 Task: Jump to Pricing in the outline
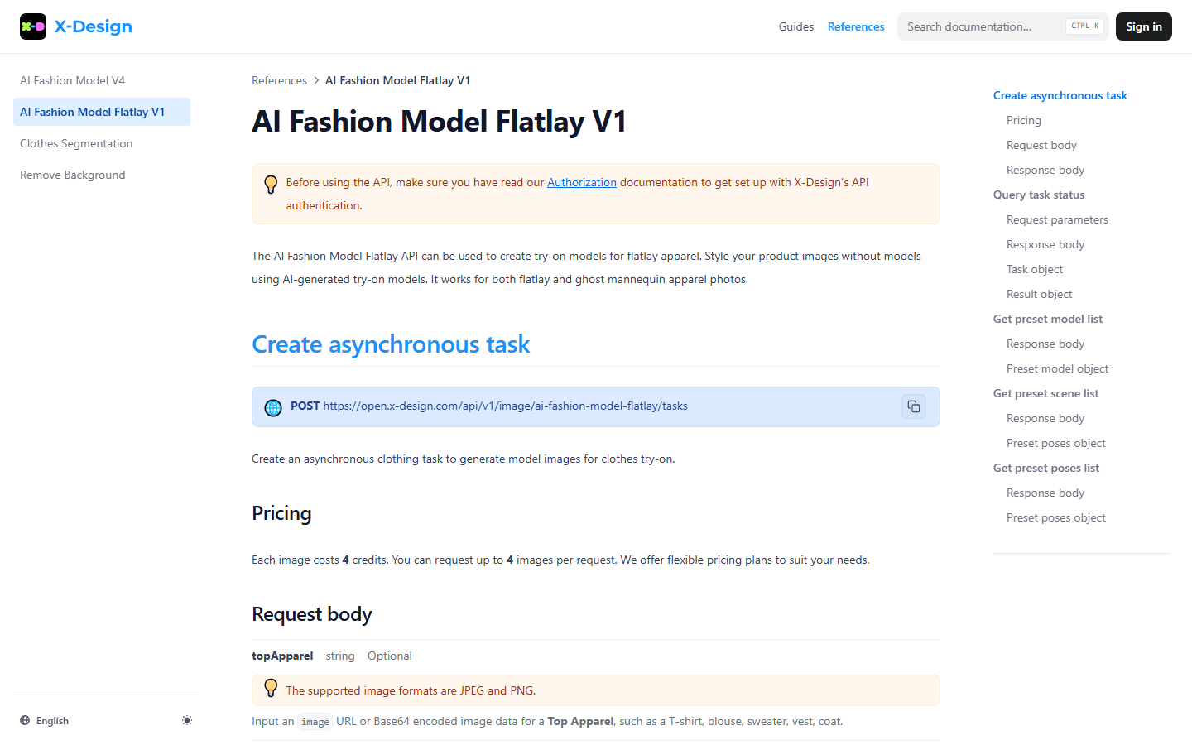(x=1024, y=120)
